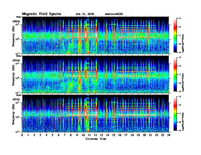Click the "Universal Time" axis title
Screen dimensions: 201x155
pos(96,139)
